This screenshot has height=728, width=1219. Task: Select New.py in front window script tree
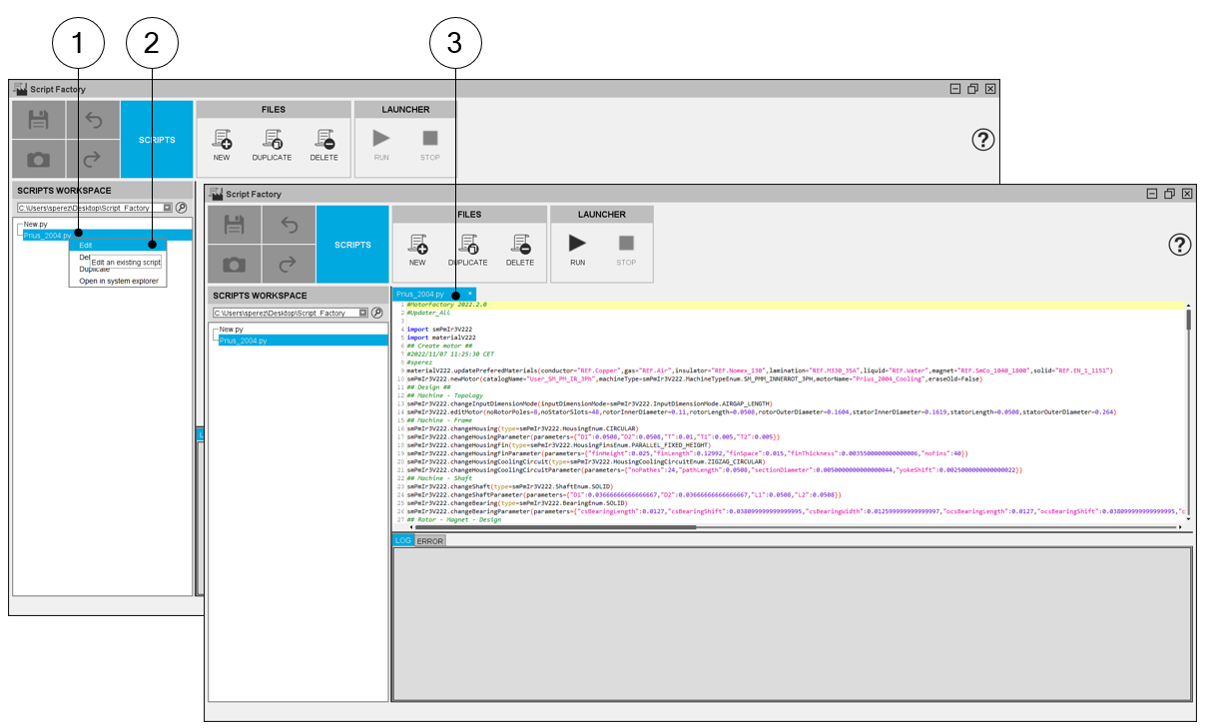point(232,329)
